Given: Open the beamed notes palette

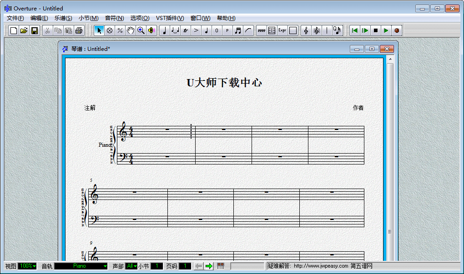Looking at the screenshot, I should point(237,30).
